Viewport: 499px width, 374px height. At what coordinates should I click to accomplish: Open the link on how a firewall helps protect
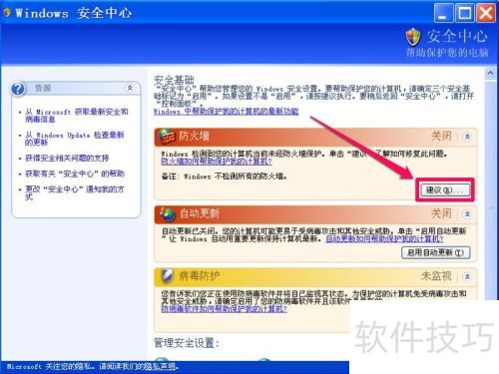click(x=217, y=162)
